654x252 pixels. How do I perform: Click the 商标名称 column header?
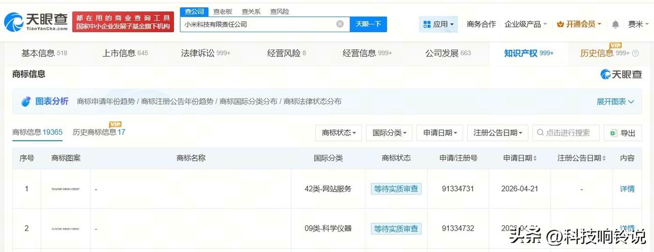pyautogui.click(x=191, y=158)
